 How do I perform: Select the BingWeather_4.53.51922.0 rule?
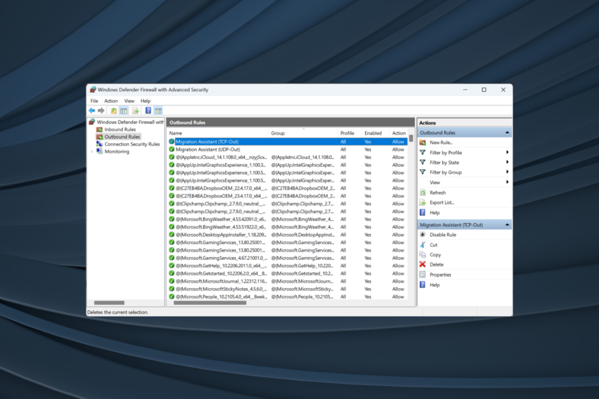[289, 227]
